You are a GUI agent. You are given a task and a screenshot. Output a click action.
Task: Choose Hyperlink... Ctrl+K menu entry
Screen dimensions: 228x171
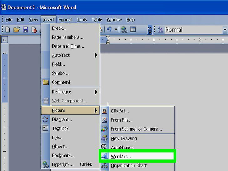point(70,164)
